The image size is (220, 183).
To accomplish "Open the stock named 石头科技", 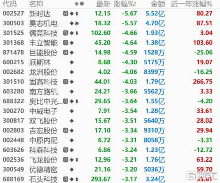I will (43, 179).
